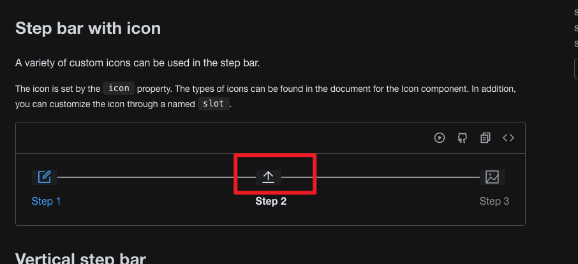Open the demo source on GitHub
Screen dimensions: 578x264
pos(463,138)
